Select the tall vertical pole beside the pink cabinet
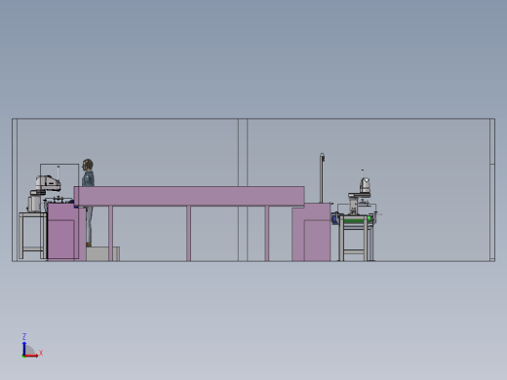The width and height of the screenshot is (507, 380). 322,178
